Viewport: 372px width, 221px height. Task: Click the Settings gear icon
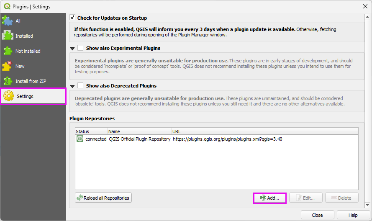[8, 96]
